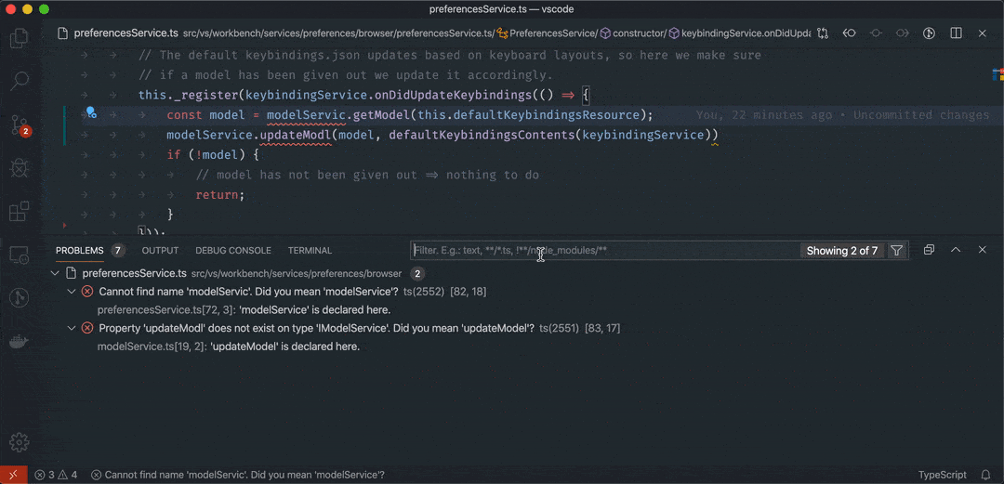Open the Search view in activity bar
This screenshot has height=484, width=1004.
(x=19, y=81)
